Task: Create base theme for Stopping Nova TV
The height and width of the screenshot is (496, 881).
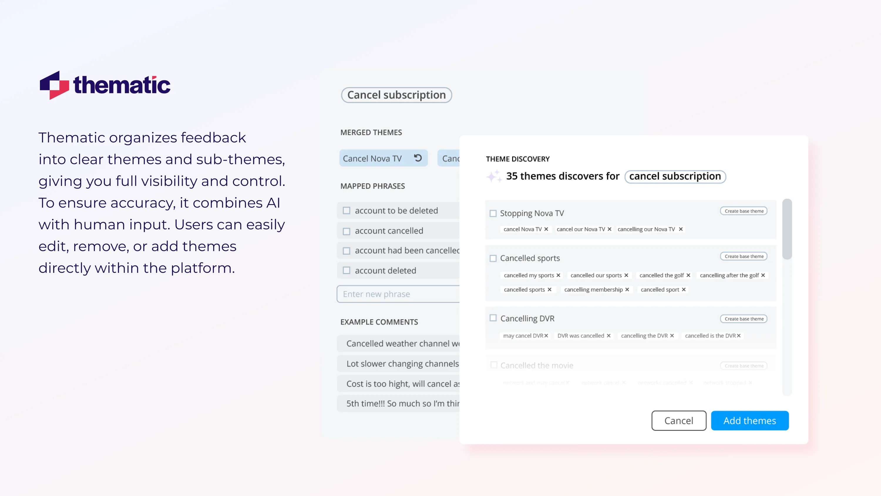Action: click(744, 211)
